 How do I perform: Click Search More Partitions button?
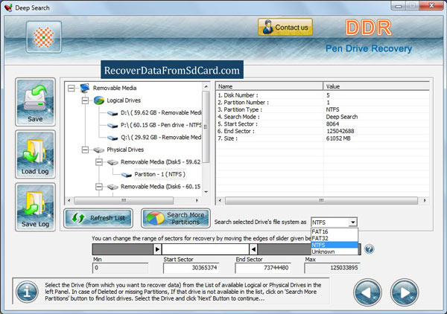(176, 218)
